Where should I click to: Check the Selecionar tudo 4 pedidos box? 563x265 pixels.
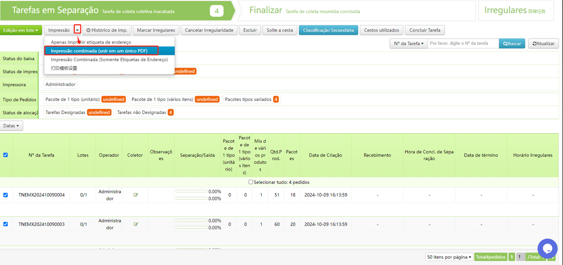point(251,182)
